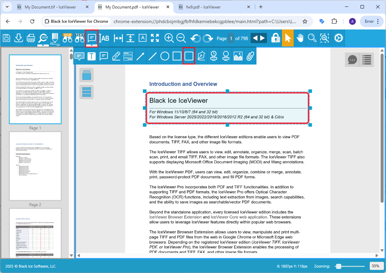Click the actual size A icon
Screen dimensions: 386x273
click(142, 38)
